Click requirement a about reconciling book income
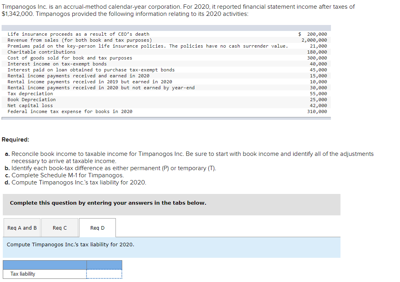 point(189,157)
